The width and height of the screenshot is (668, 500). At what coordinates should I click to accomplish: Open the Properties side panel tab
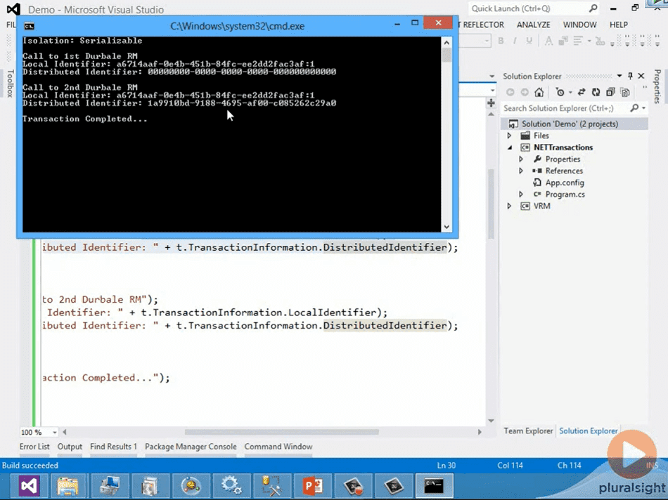[657, 86]
